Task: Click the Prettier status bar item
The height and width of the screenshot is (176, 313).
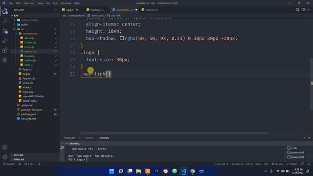Action: pyautogui.click(x=292, y=164)
